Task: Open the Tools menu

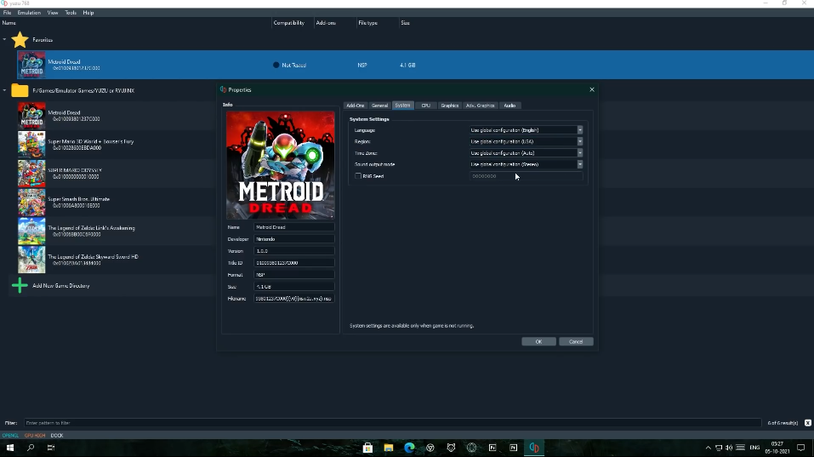Action: [71, 13]
